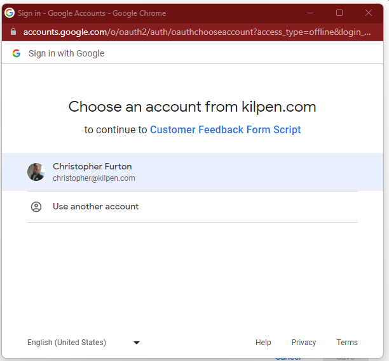
Task: Open the Terms link
Action: click(x=347, y=343)
